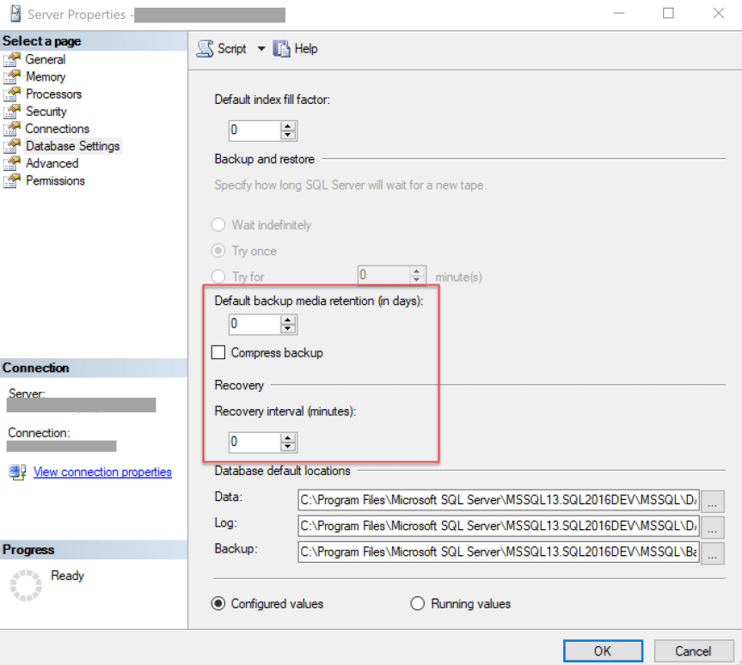742x665 pixels.
Task: Select Wait indefinitely option
Action: coord(218,224)
